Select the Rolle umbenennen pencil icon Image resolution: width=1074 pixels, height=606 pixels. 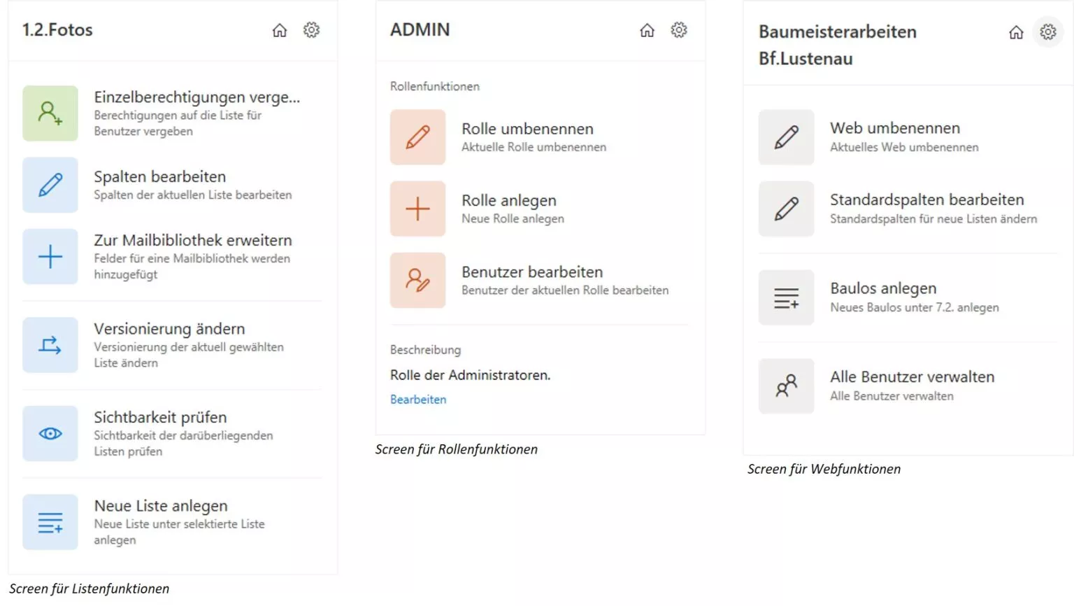coord(417,137)
